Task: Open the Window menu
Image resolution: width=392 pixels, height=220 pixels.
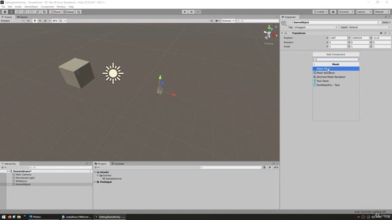Action: pos(61,7)
